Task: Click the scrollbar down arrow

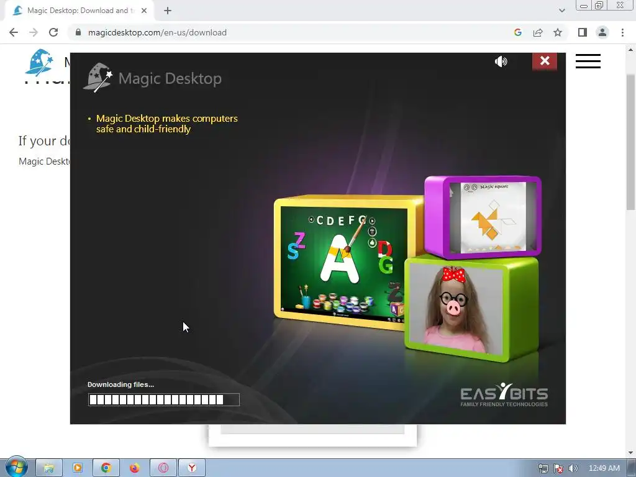Action: tap(630, 453)
